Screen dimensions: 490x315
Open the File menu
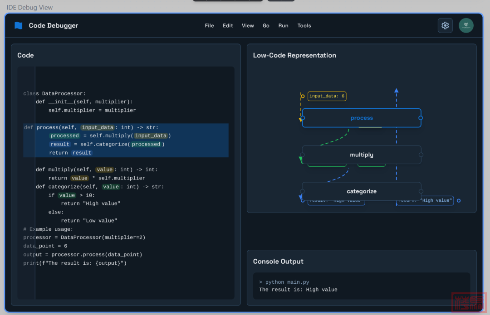(209, 26)
